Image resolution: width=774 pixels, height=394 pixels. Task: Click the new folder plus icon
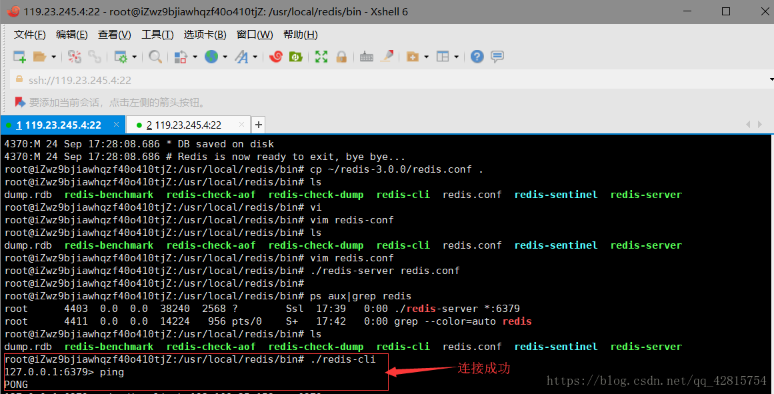point(412,57)
